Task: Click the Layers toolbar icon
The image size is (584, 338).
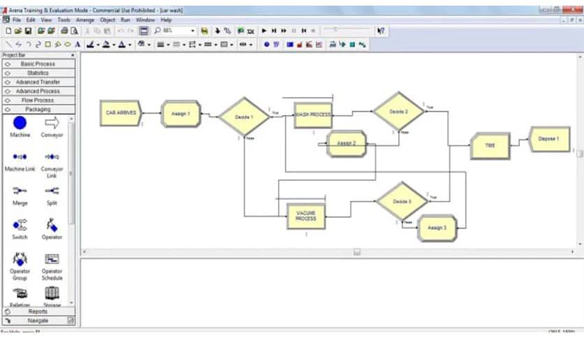Action: pos(204,31)
